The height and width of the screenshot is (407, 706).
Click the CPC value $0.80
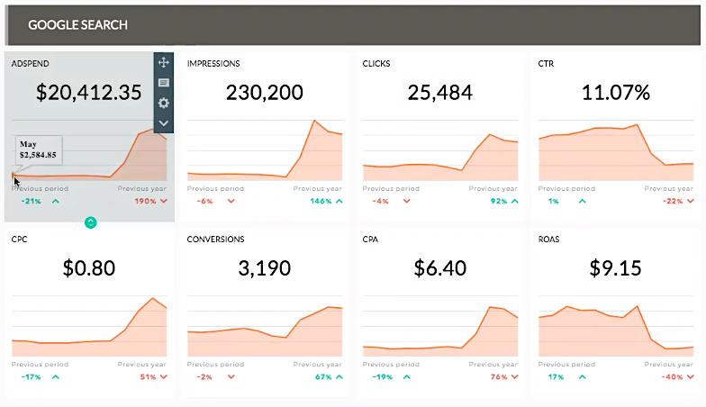tap(88, 267)
